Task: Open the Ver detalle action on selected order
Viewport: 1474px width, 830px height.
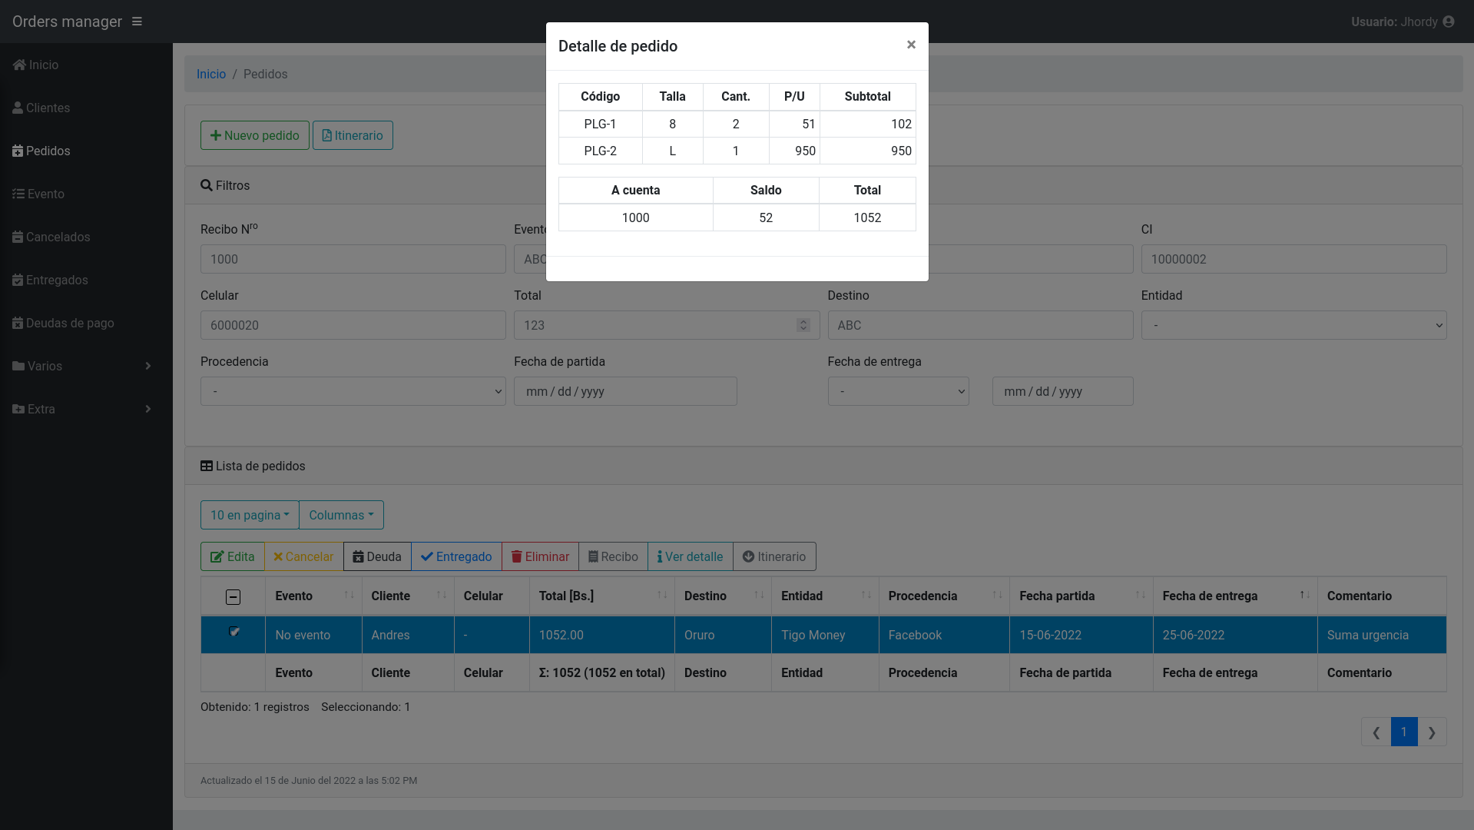Action: pos(689,556)
